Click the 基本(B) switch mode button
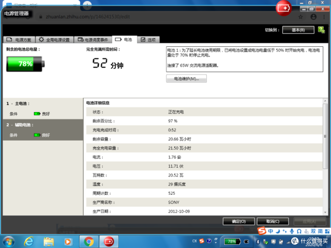 click(x=298, y=30)
